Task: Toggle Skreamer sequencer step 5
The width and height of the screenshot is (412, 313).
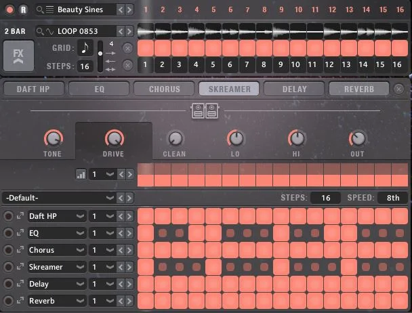Action: [x=213, y=267]
